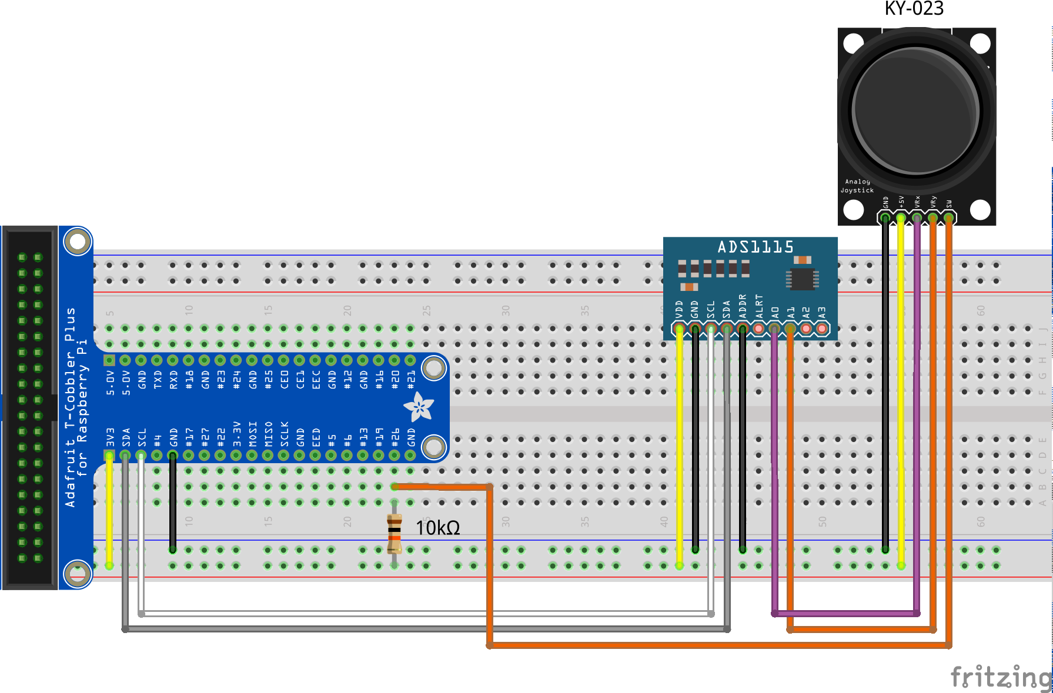This screenshot has height=693, width=1053.
Task: Click the KY-023 title label
Action: click(x=914, y=9)
